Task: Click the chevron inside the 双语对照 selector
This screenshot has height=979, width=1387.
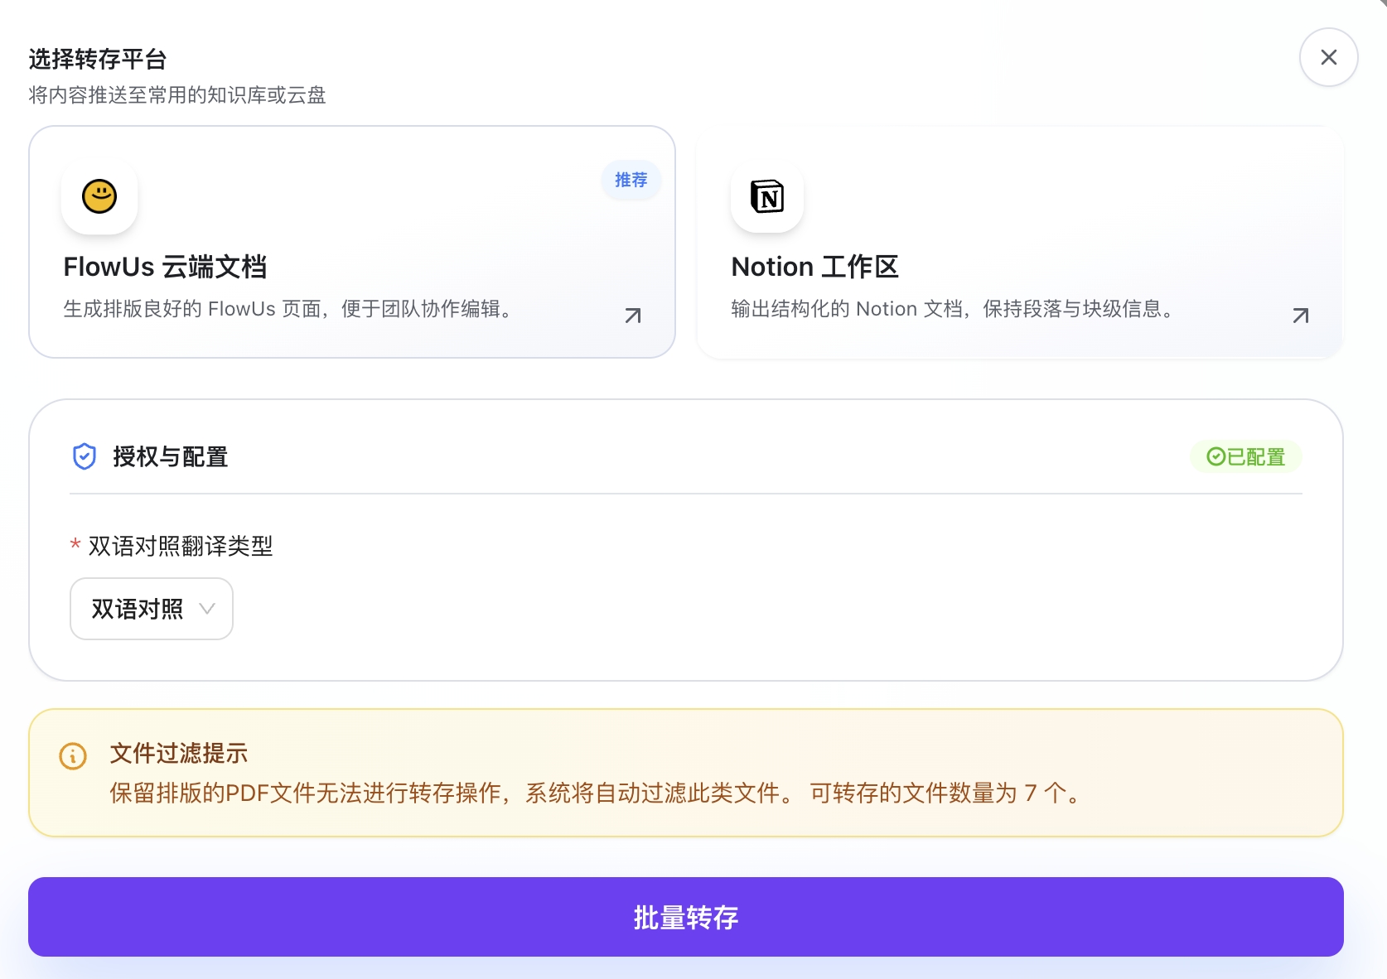Action: [x=207, y=609]
